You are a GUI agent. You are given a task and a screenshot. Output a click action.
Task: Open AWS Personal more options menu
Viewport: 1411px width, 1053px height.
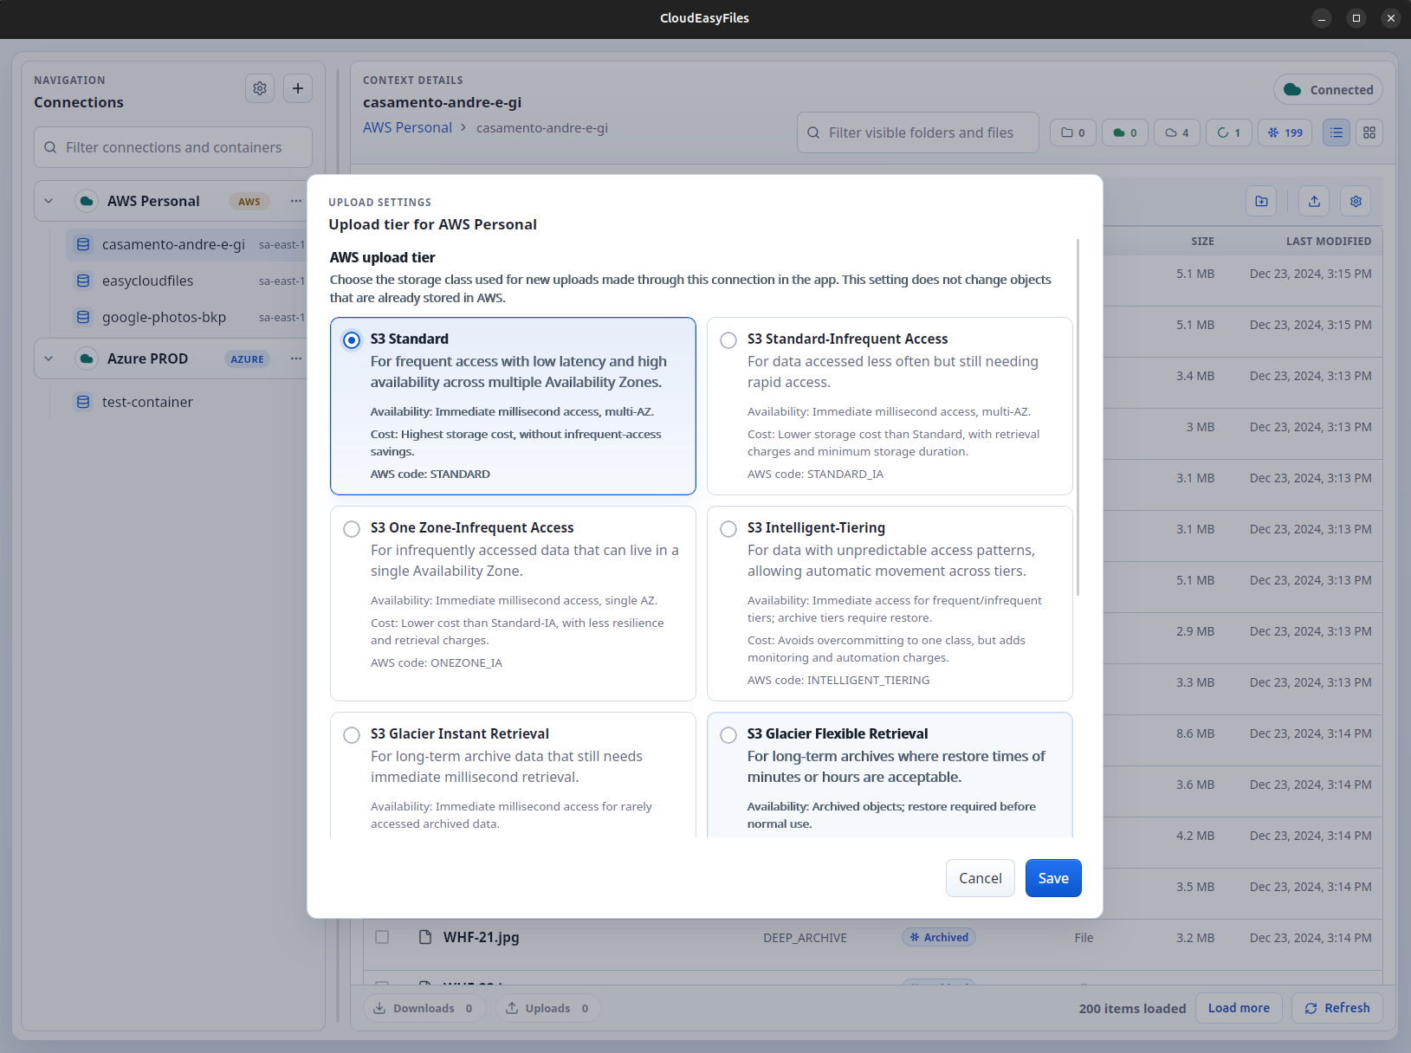296,201
